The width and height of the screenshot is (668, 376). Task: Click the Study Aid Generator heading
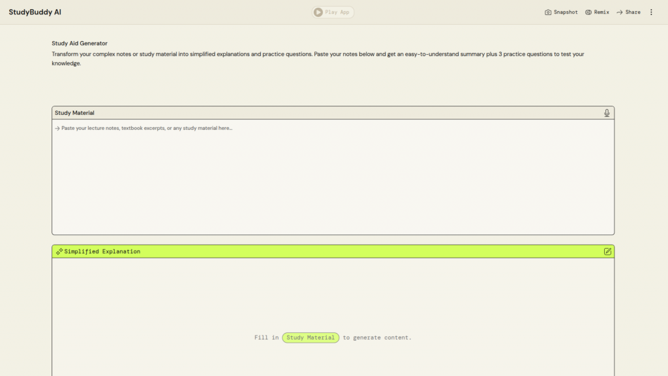pos(80,43)
